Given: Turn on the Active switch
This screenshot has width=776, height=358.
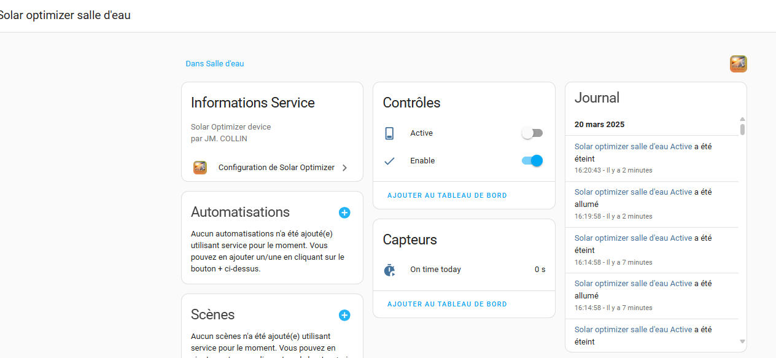Looking at the screenshot, I should tap(532, 133).
